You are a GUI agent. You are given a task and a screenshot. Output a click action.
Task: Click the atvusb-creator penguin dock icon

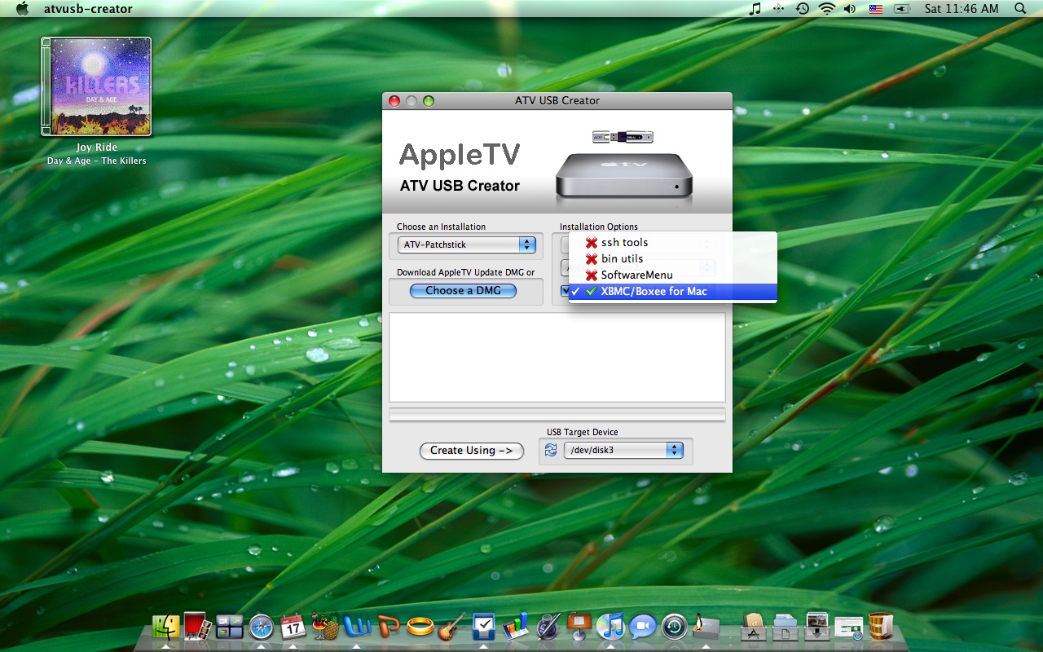(706, 626)
